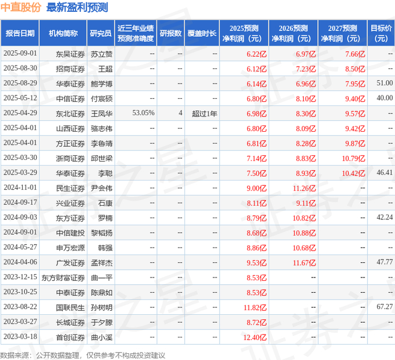Click analyst name 王超

tap(105, 69)
